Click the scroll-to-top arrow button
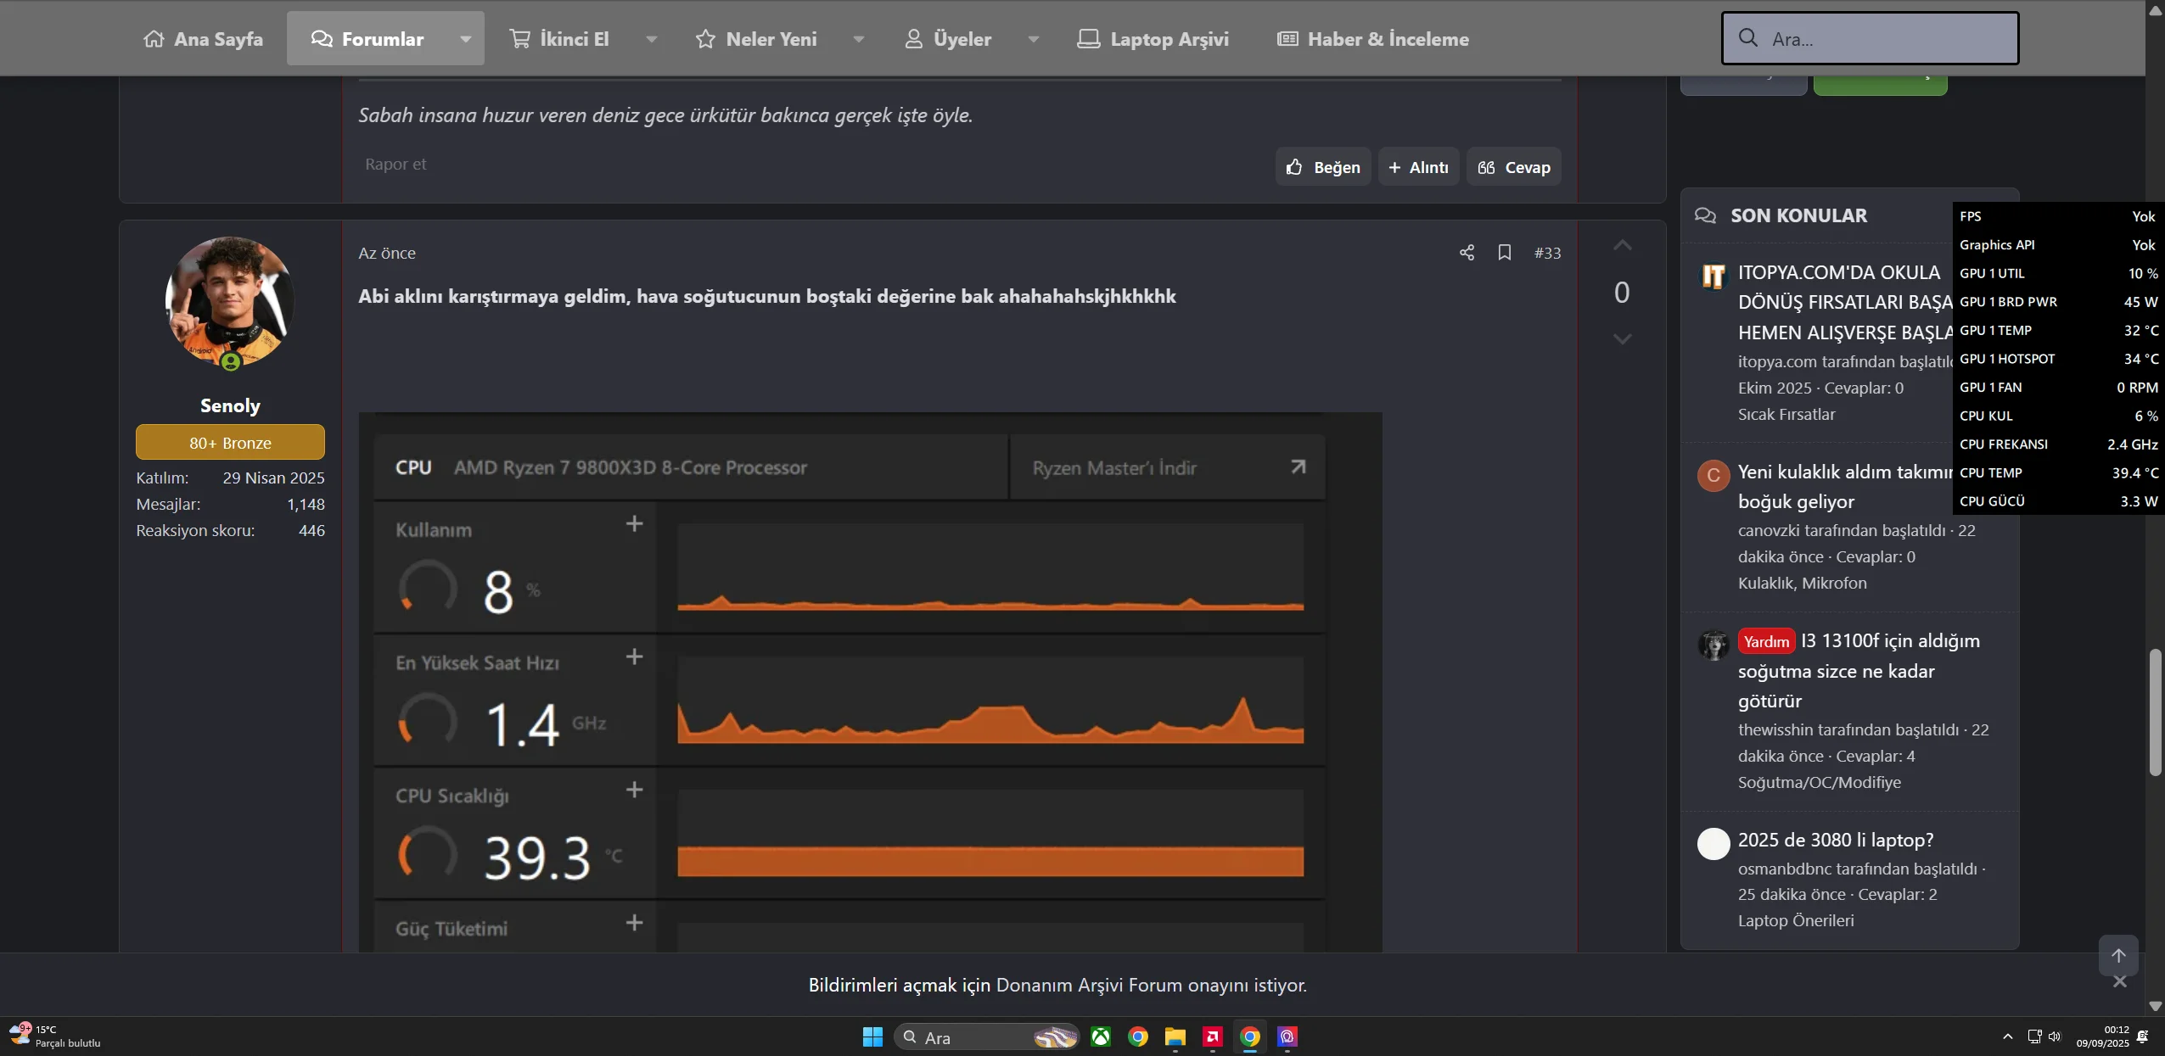2165x1056 pixels. pyautogui.click(x=2118, y=956)
